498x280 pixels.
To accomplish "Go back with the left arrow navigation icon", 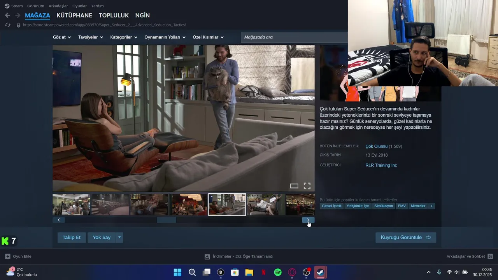I will [7, 15].
